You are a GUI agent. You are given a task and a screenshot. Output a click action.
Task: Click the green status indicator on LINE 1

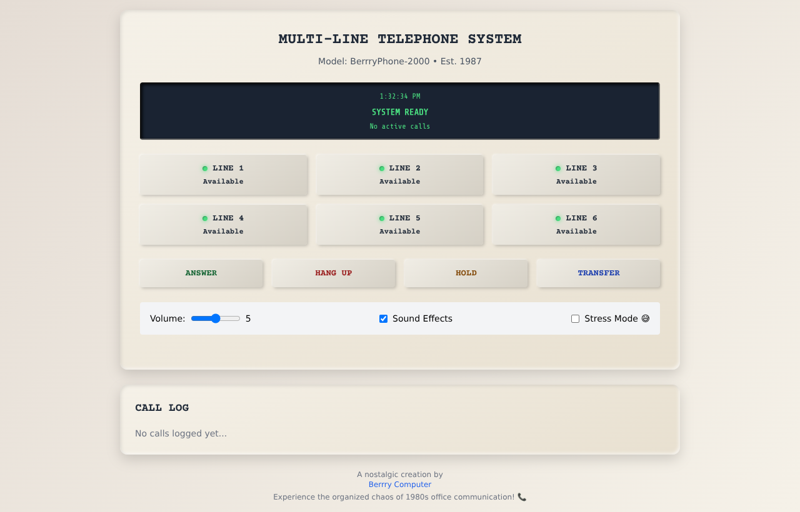(x=204, y=167)
